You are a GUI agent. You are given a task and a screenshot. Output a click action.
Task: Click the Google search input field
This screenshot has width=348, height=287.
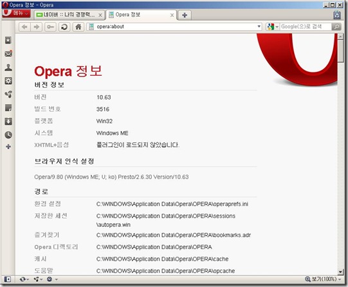click(306, 27)
